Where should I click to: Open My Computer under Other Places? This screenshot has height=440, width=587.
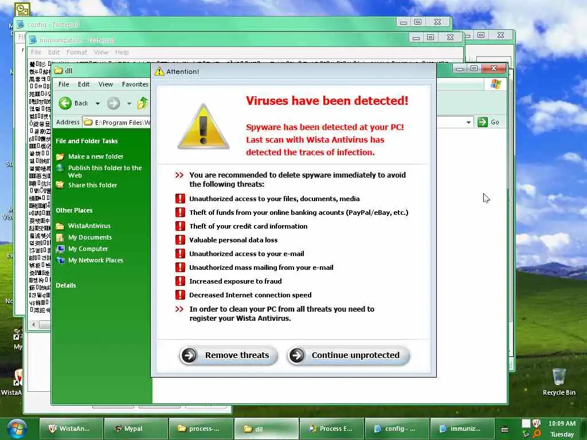click(88, 249)
